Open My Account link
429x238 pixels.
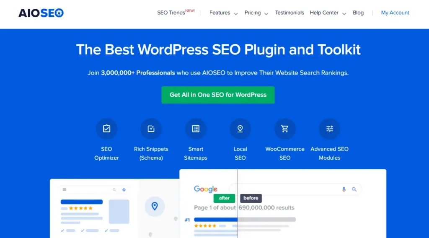click(x=395, y=13)
